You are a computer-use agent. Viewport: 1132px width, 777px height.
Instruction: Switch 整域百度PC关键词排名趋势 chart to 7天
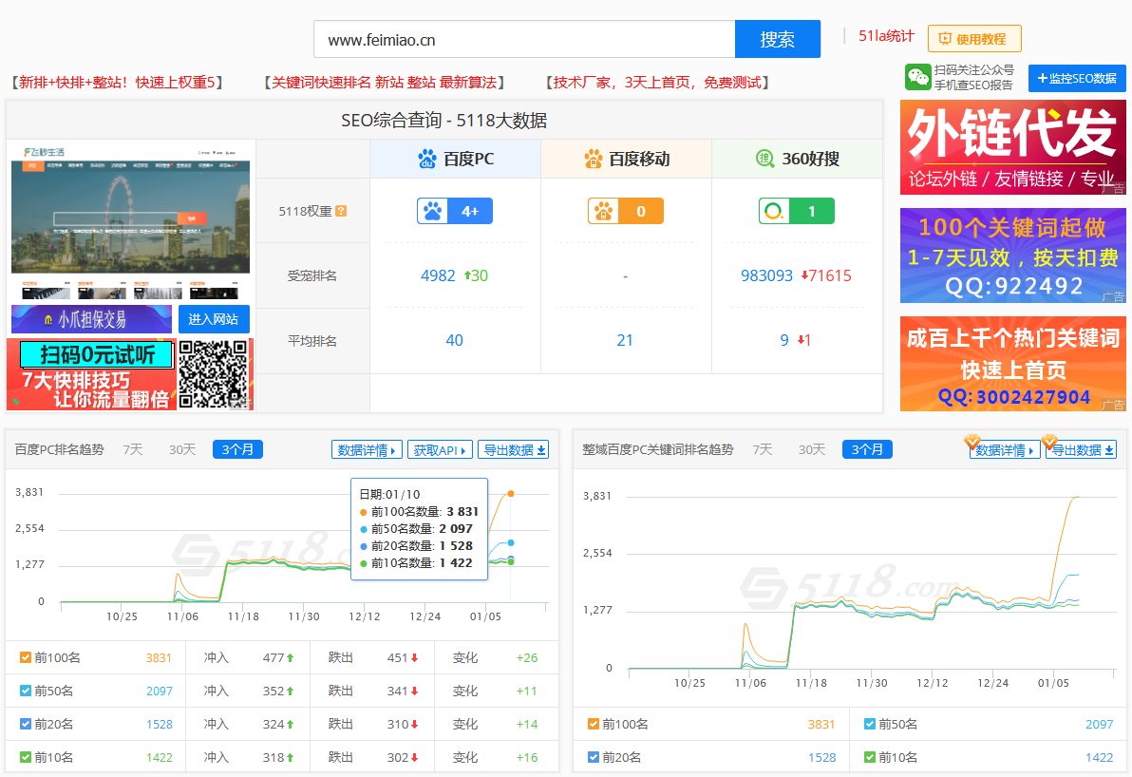763,450
